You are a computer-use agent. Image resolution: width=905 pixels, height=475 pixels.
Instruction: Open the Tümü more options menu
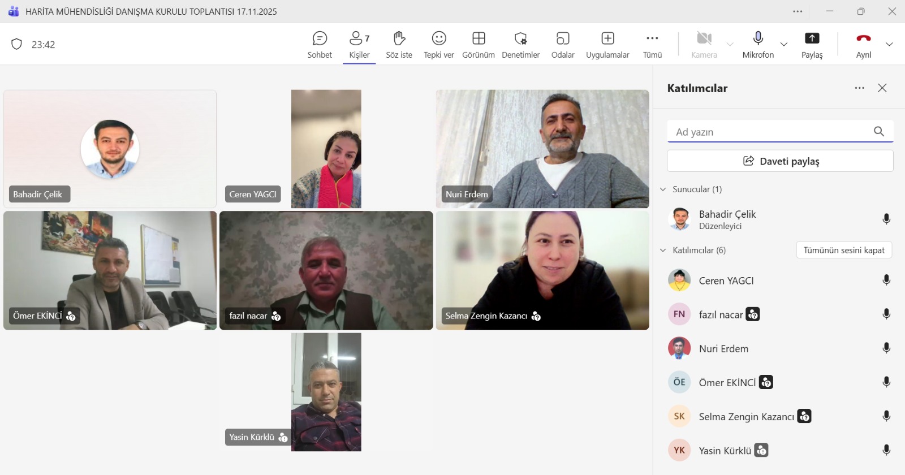click(x=652, y=39)
